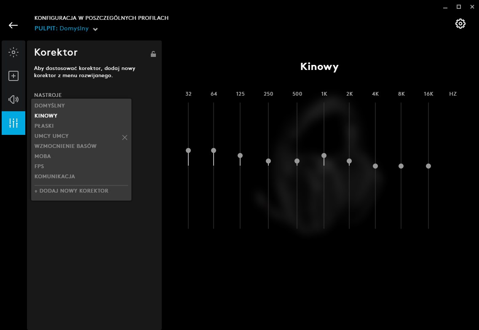Open the acoustics speaker sidebar icon

pyautogui.click(x=13, y=99)
